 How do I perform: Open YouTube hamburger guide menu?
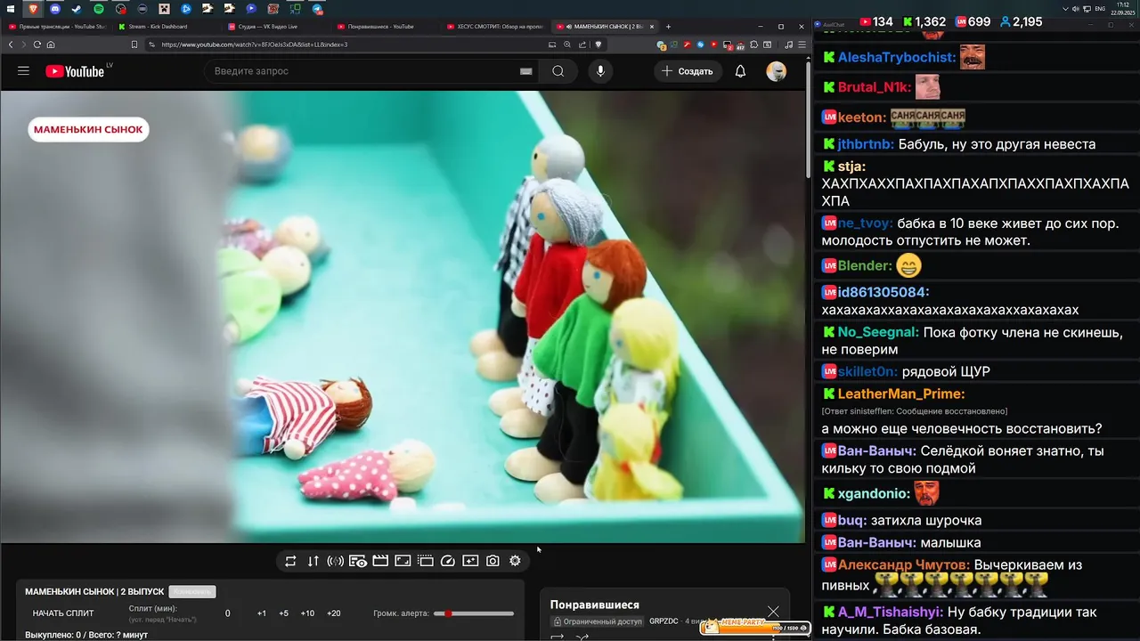point(23,71)
